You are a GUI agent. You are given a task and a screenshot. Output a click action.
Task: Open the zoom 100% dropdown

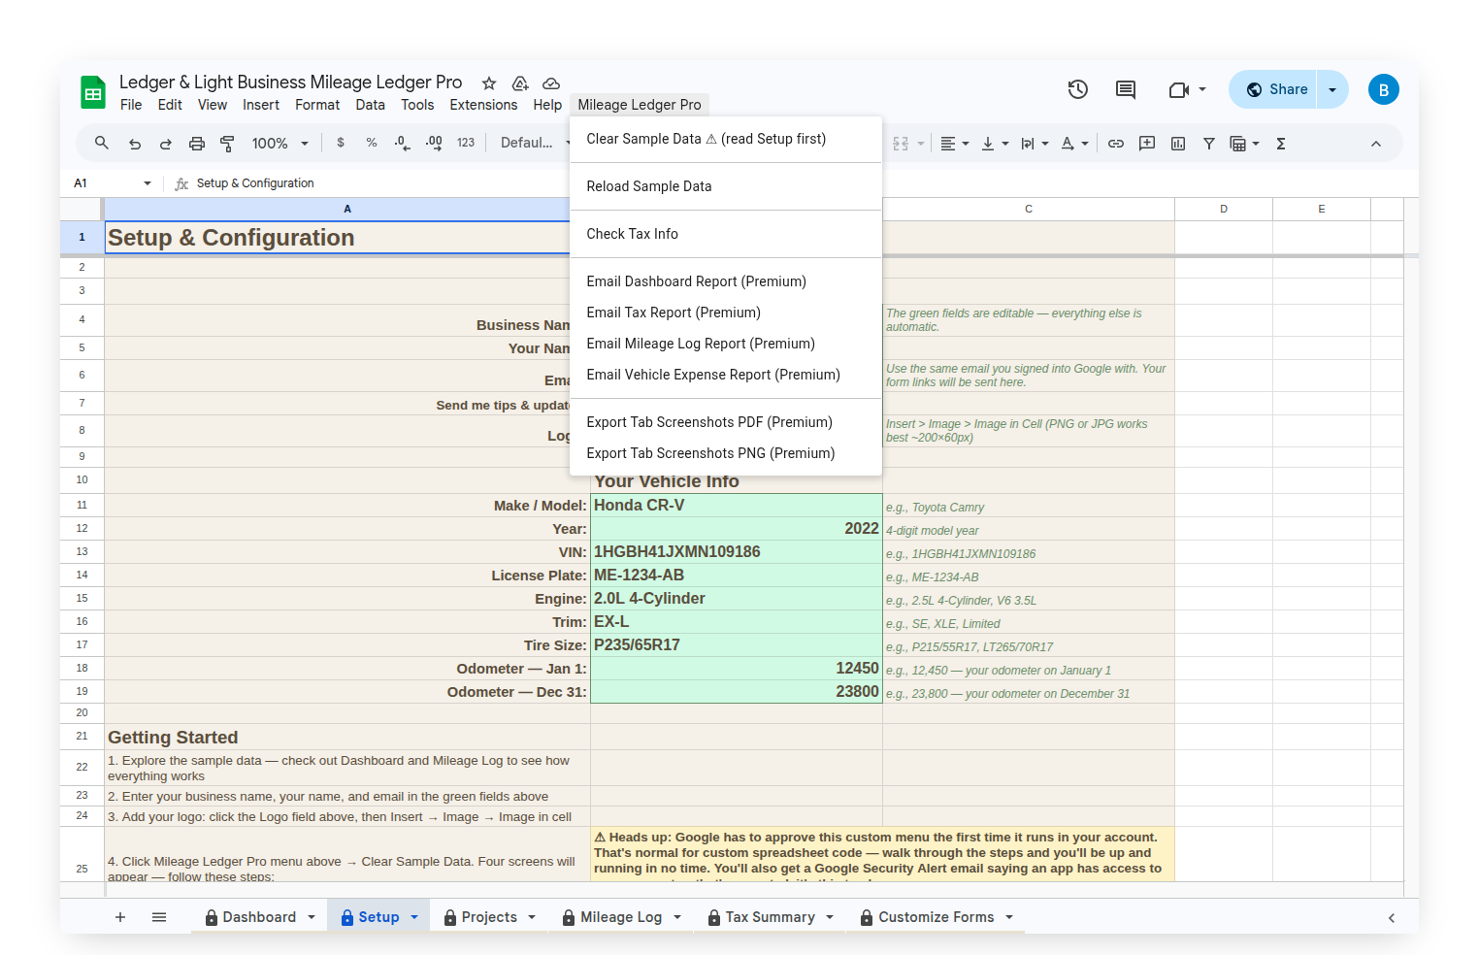point(280,144)
